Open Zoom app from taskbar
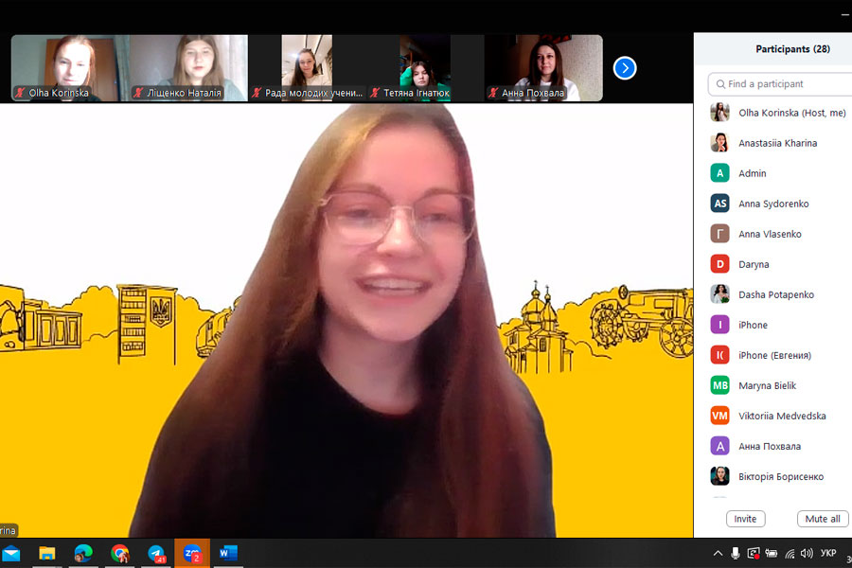 tap(192, 554)
